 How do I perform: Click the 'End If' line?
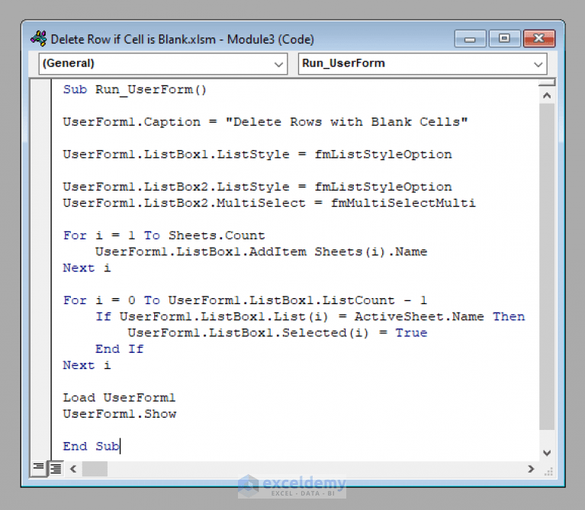tap(120, 349)
